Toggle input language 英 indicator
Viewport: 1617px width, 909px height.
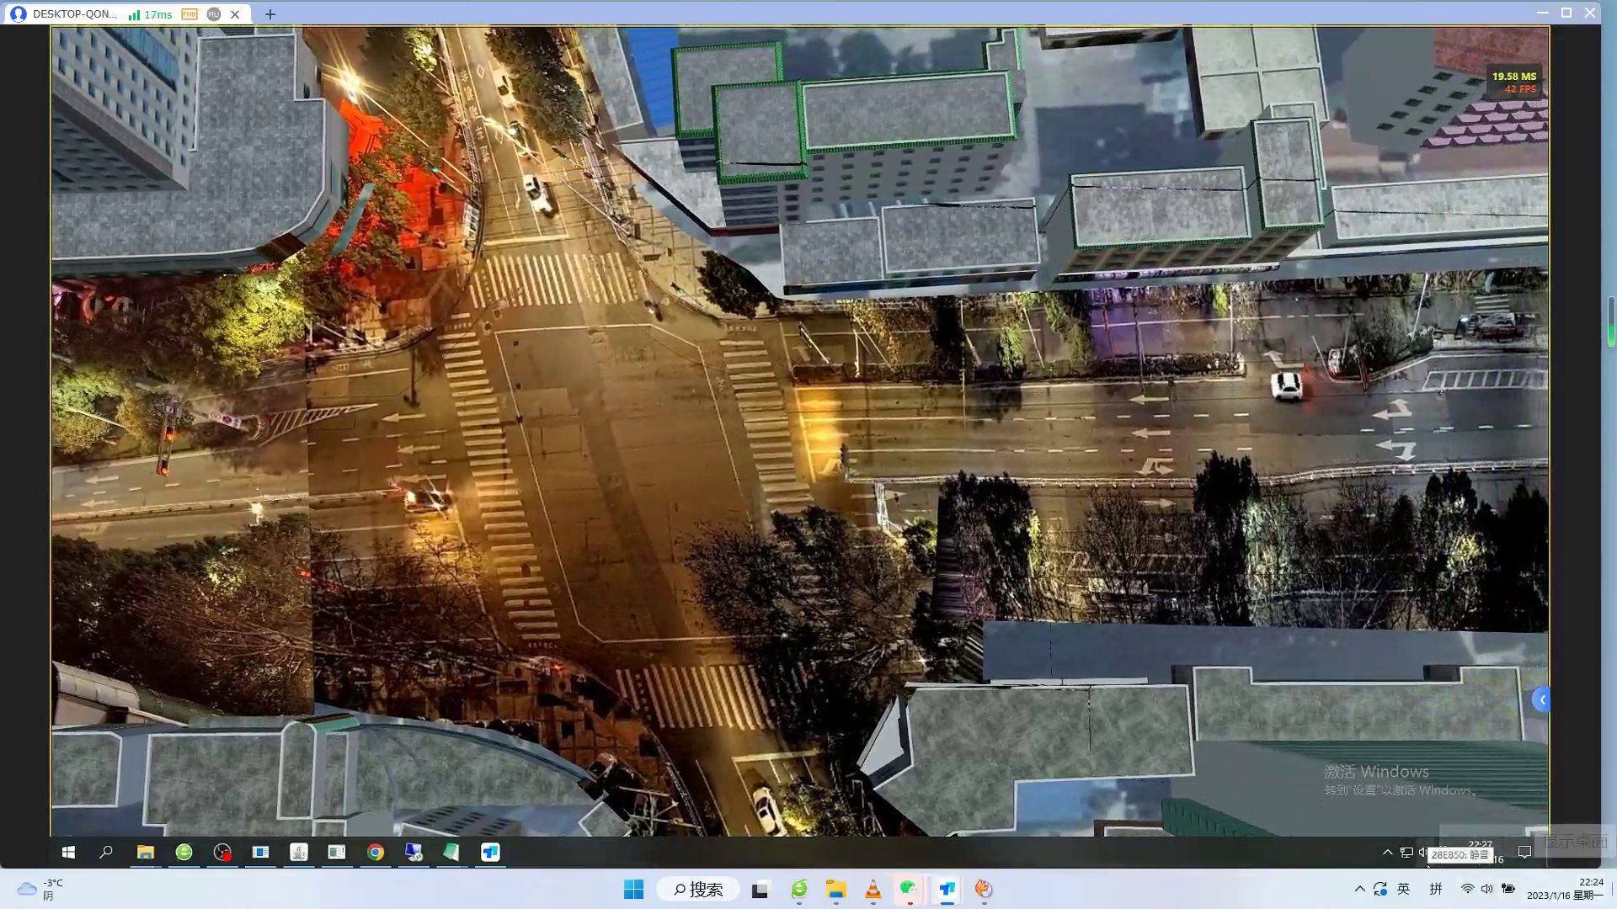[x=1403, y=889]
